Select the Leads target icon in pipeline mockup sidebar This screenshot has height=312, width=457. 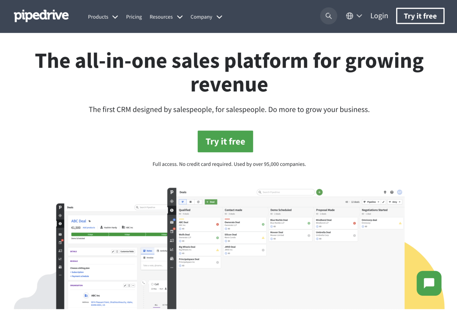tap(172, 201)
